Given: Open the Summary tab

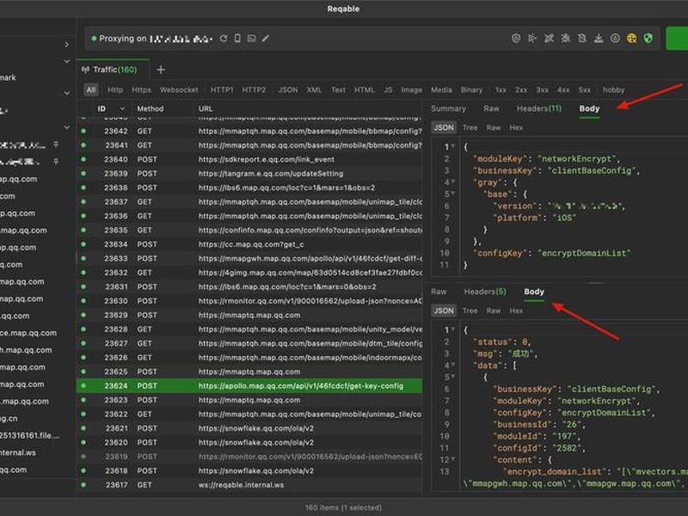Looking at the screenshot, I should pyautogui.click(x=448, y=108).
